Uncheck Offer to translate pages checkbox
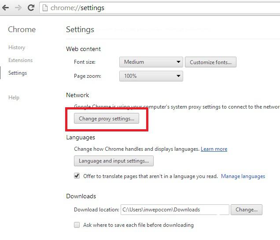Screen dimensions: 280x240 (77, 176)
